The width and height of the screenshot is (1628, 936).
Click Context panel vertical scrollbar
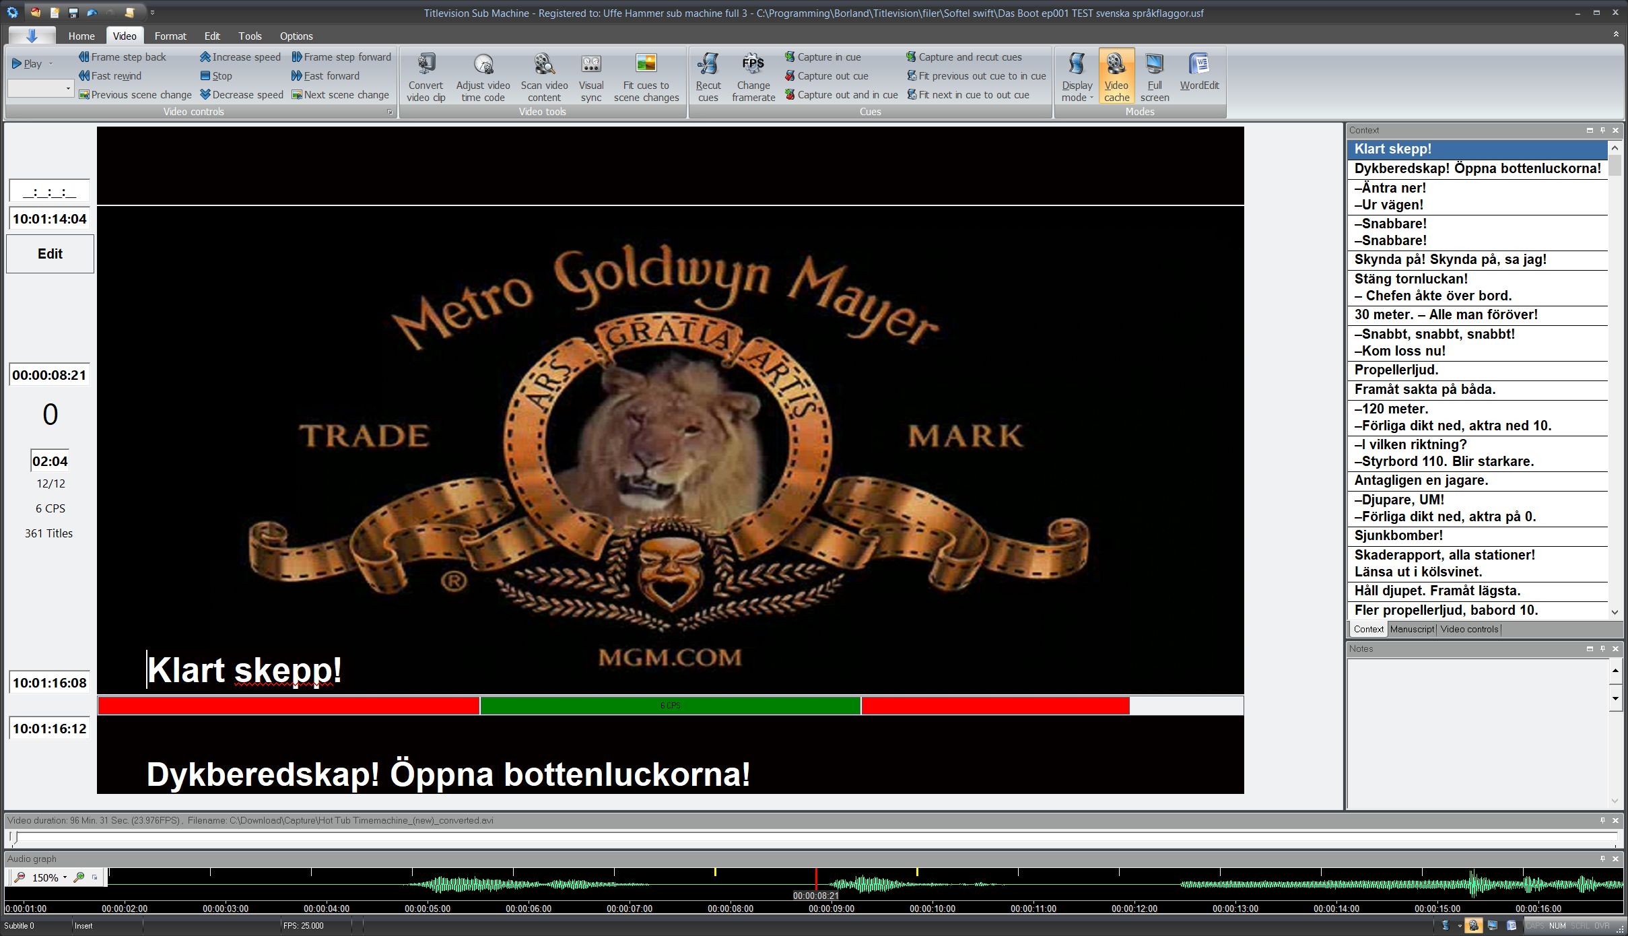(x=1614, y=380)
